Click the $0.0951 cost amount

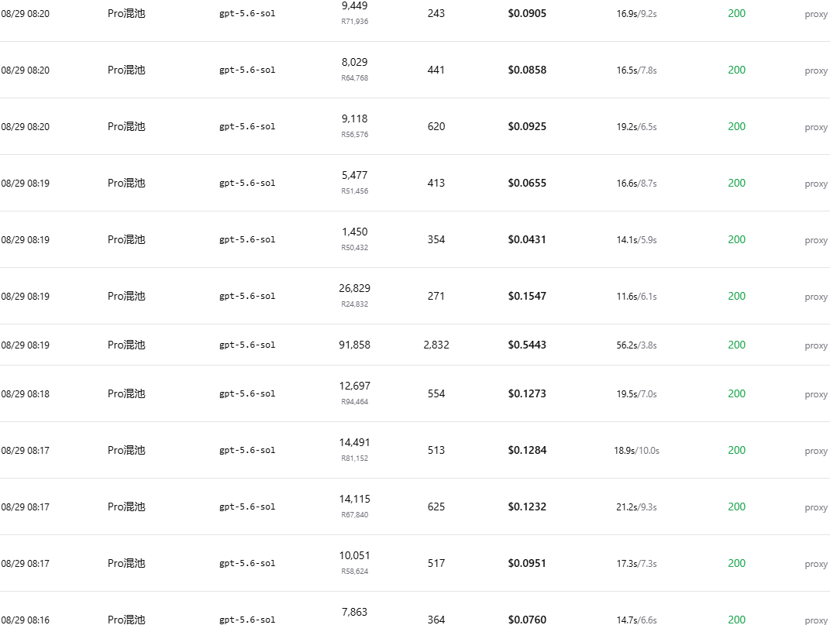527,564
